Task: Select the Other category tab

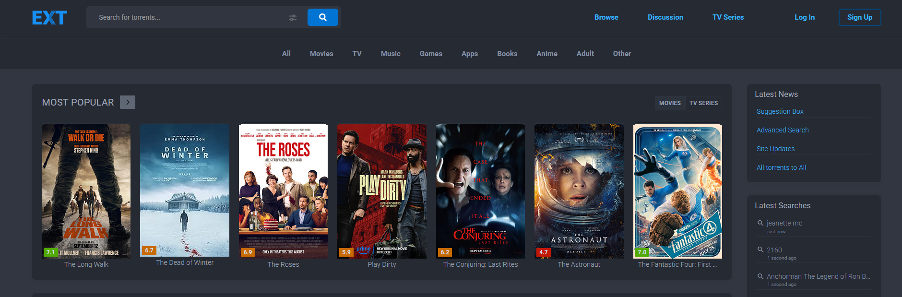Action: (622, 54)
